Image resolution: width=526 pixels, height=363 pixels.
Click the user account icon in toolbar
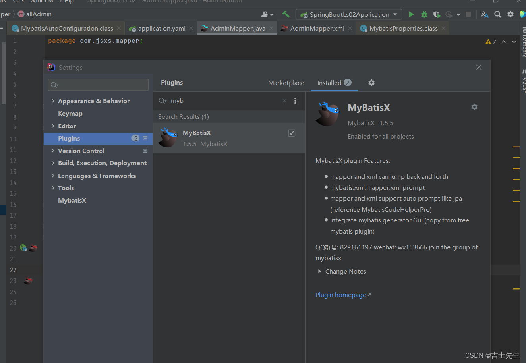coord(264,14)
